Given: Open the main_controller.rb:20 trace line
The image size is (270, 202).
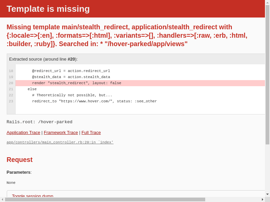Looking at the screenshot, I should tap(60, 142).
